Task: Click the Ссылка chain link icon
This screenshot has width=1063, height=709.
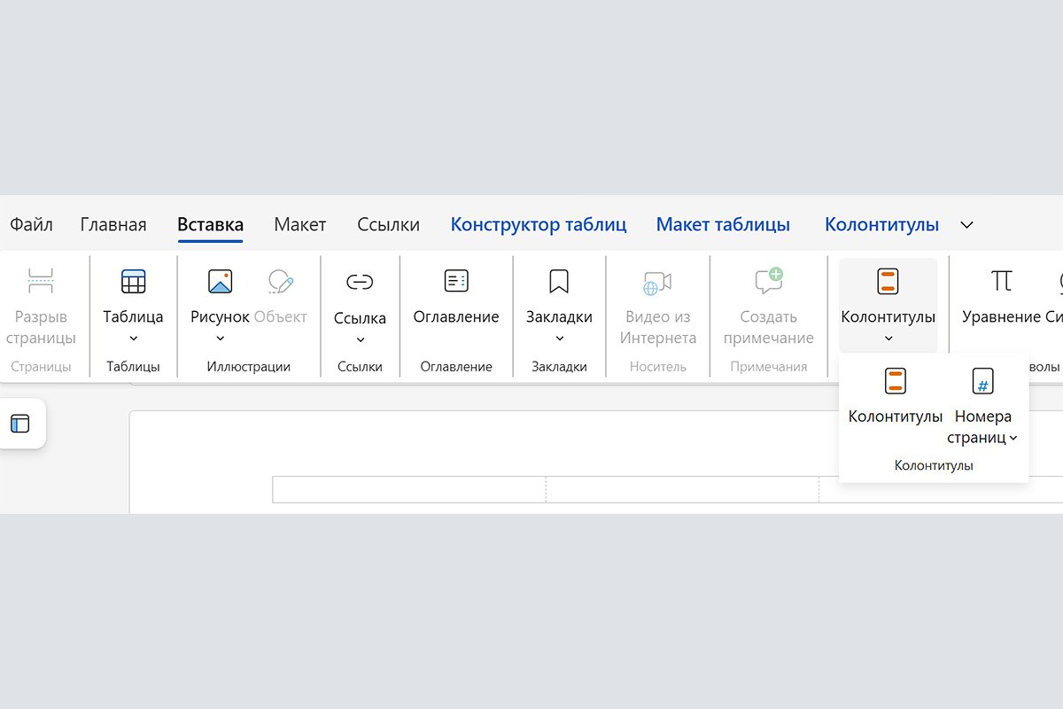Action: pos(360,282)
